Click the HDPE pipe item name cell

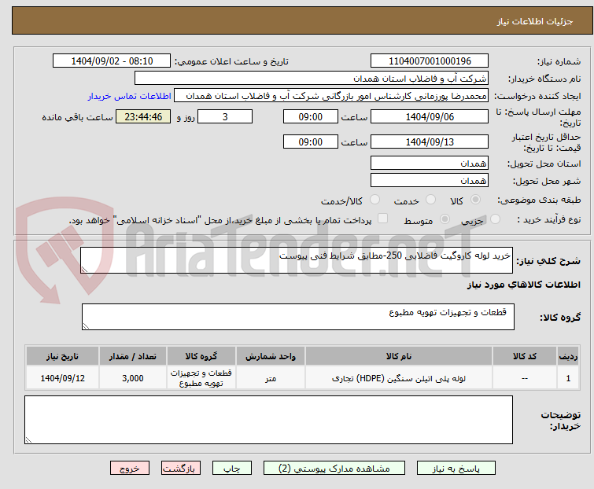tap(399, 378)
